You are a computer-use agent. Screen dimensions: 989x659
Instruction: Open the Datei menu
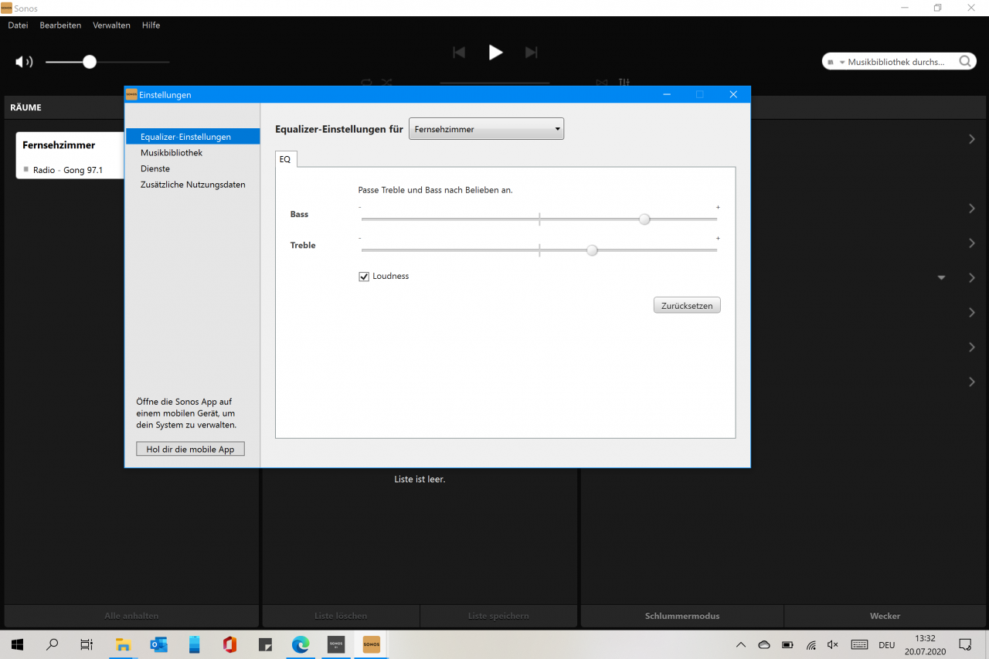pos(18,25)
